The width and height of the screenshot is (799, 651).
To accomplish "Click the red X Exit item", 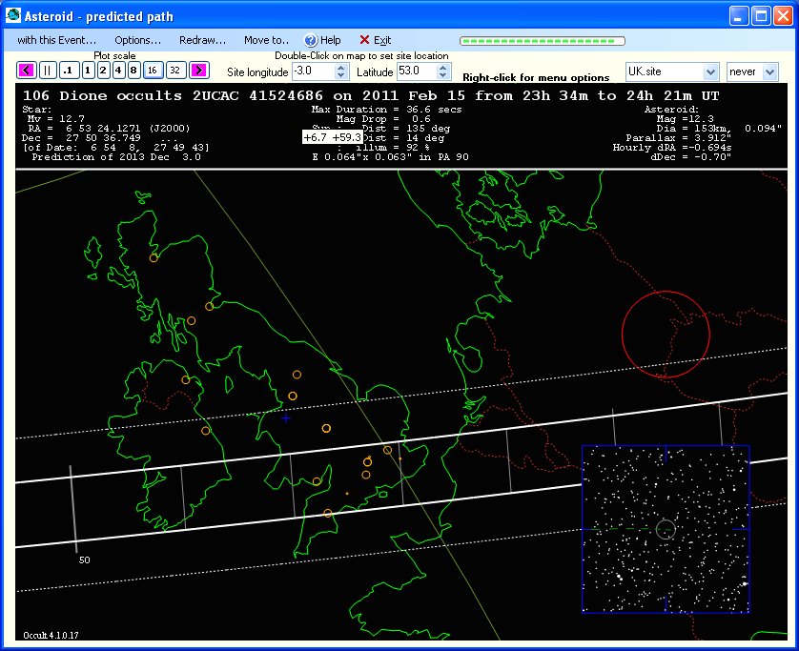I will click(375, 40).
